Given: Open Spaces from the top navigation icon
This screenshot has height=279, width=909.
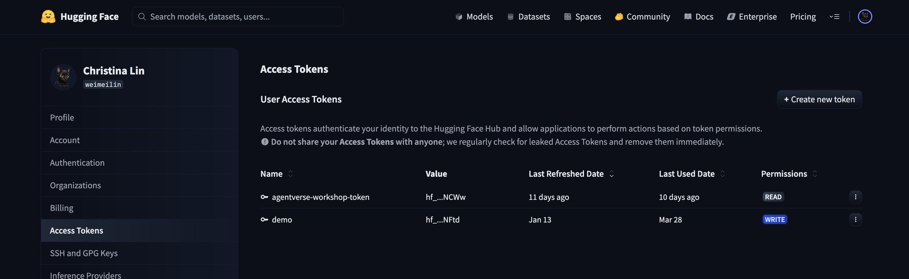Looking at the screenshot, I should click(x=567, y=16).
